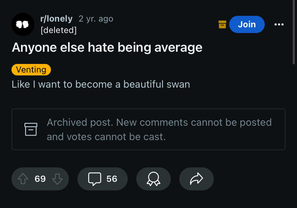
Task: Click the r/lonely subreddit avatar
Action: click(23, 24)
